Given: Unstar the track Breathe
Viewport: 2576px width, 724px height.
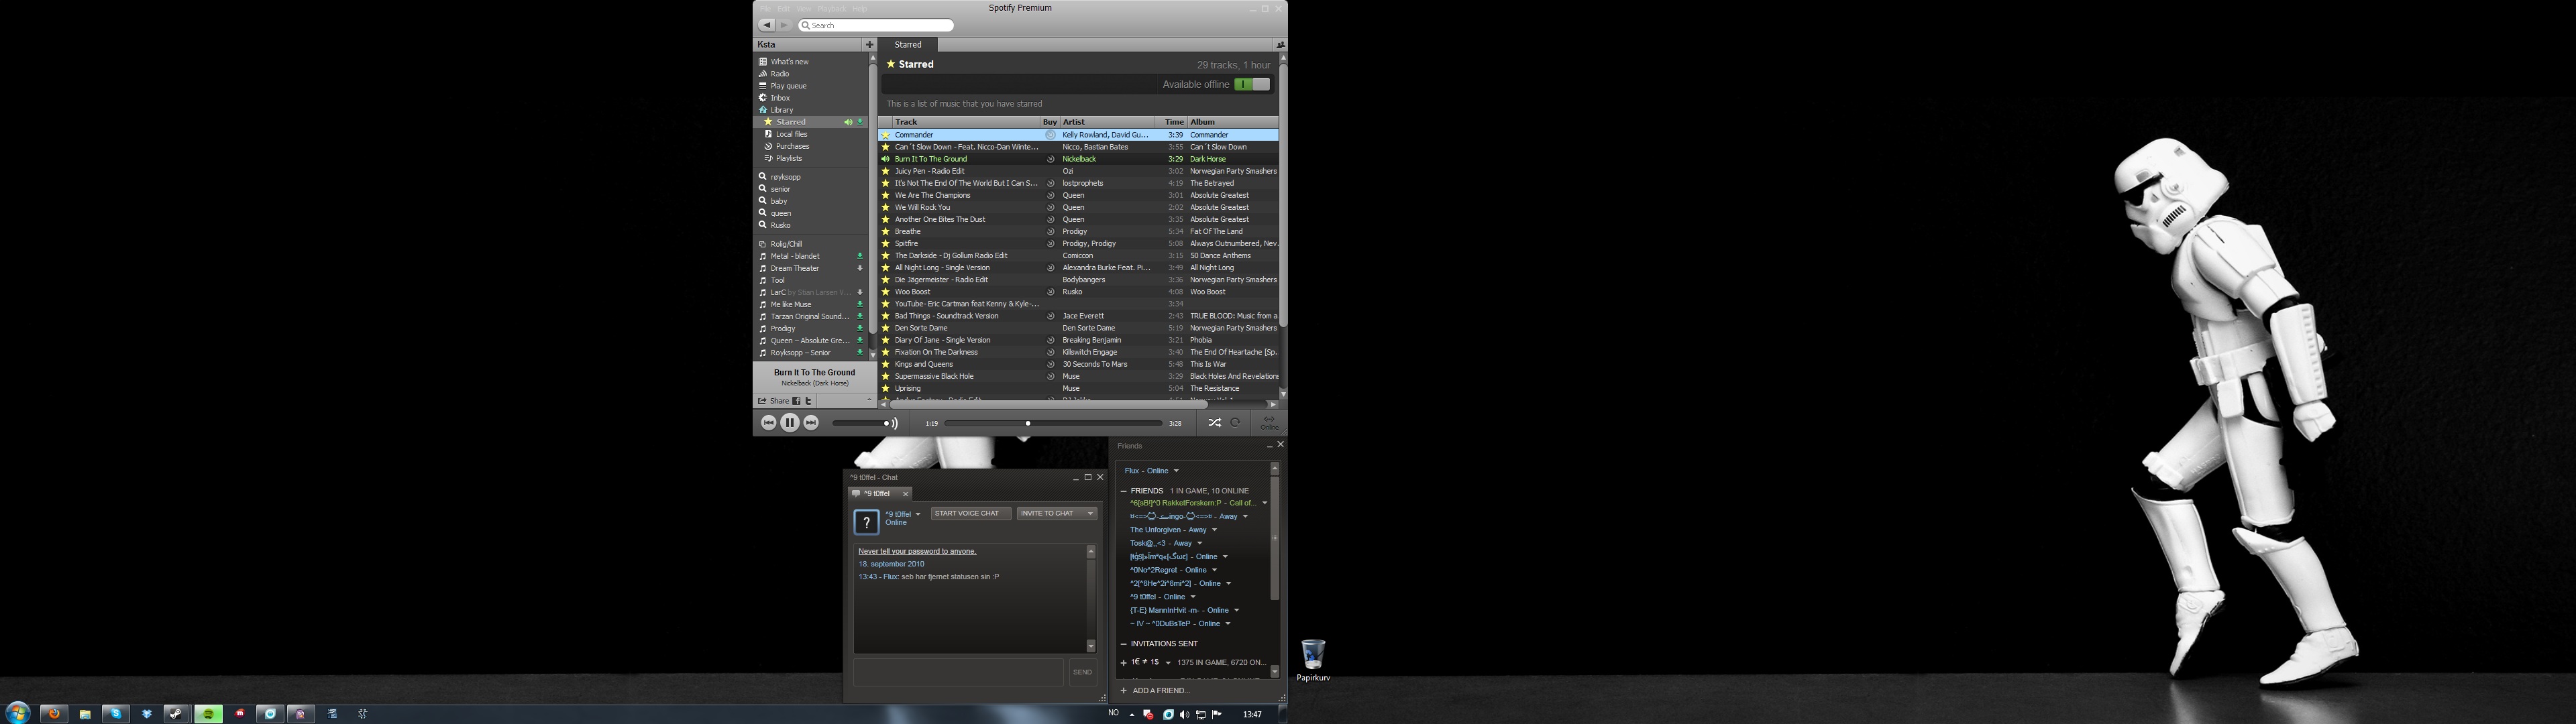Looking at the screenshot, I should [885, 232].
